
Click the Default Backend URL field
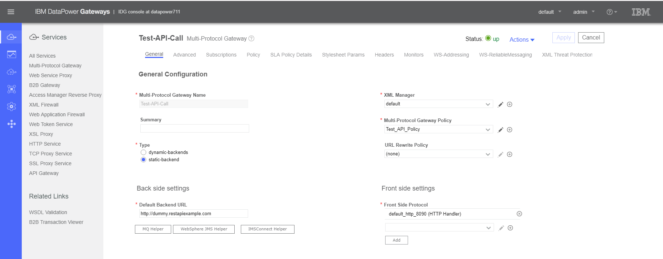click(194, 214)
